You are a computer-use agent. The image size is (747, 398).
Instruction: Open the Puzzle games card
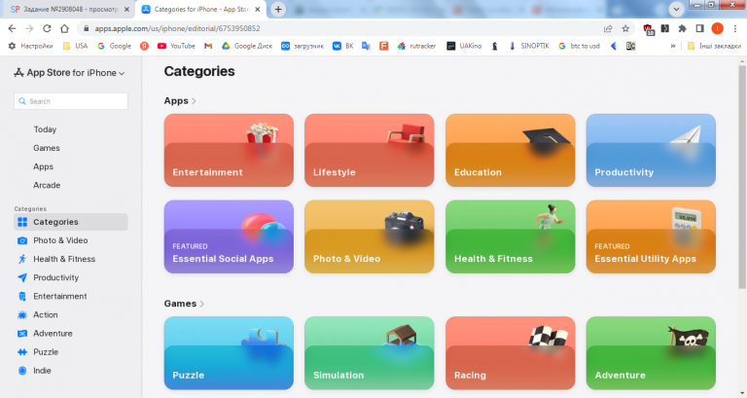[229, 353]
